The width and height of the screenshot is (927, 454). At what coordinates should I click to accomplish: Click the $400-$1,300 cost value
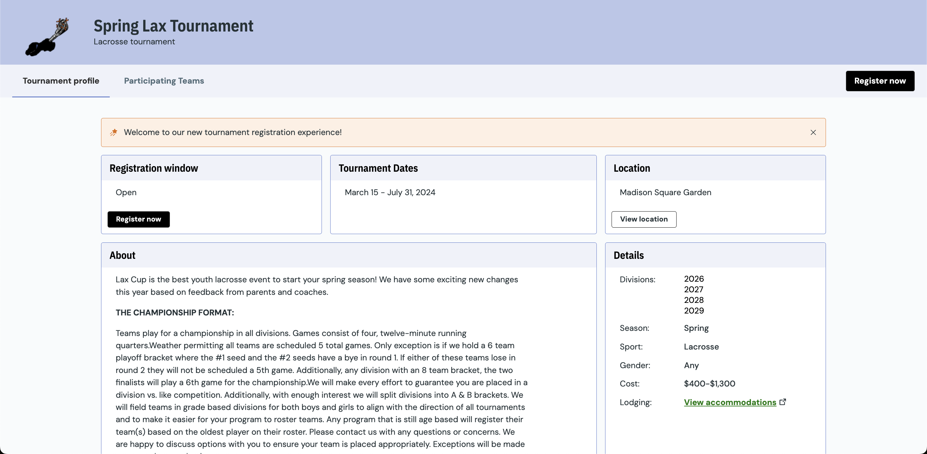[x=709, y=384]
